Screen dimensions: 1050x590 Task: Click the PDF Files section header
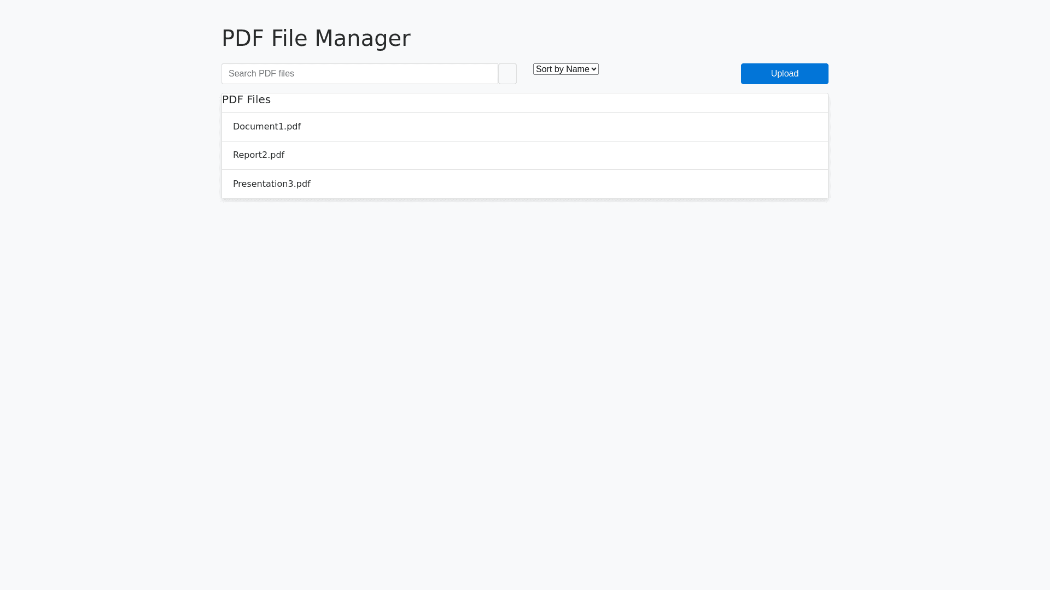(x=247, y=100)
